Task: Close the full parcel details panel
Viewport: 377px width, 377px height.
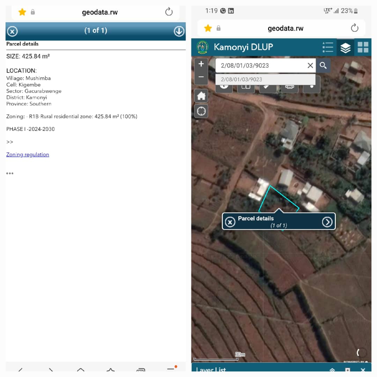Action: pos(12,31)
